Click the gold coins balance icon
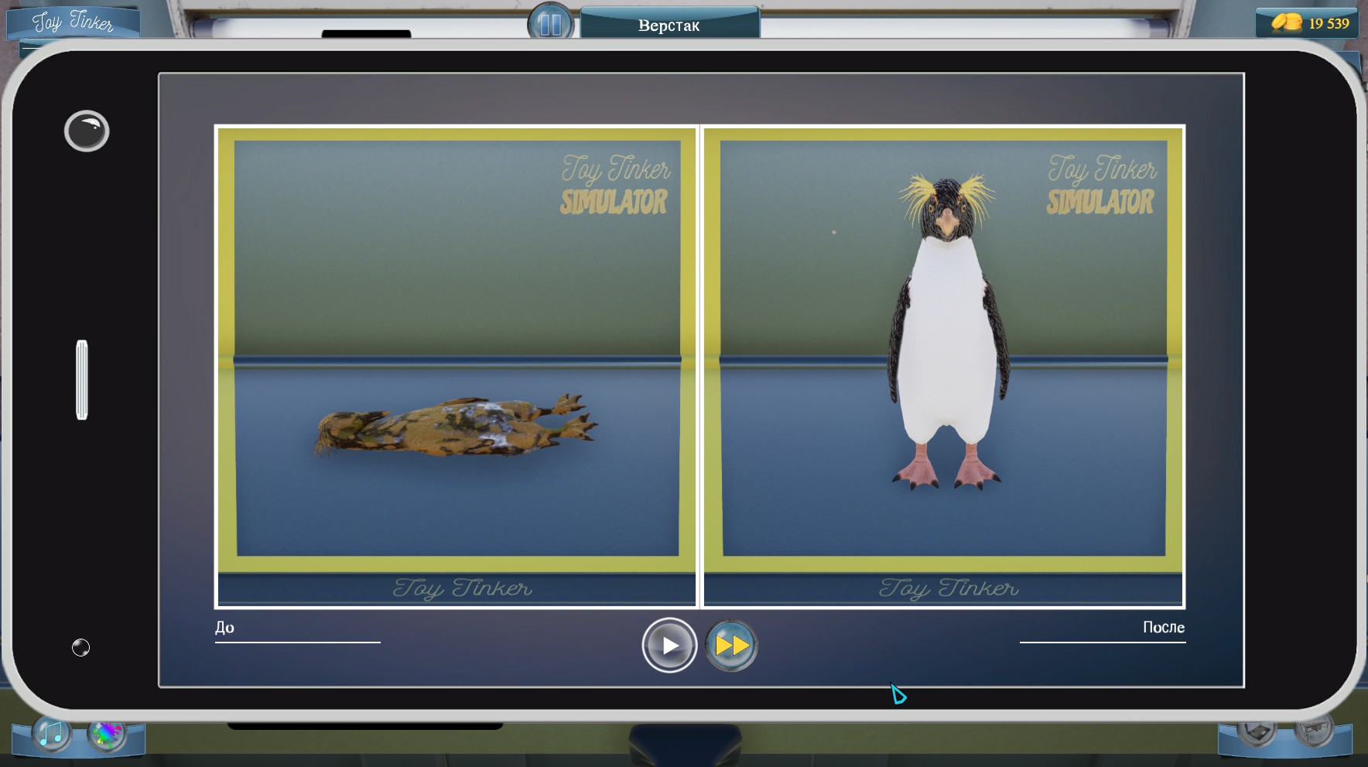 [1287, 22]
